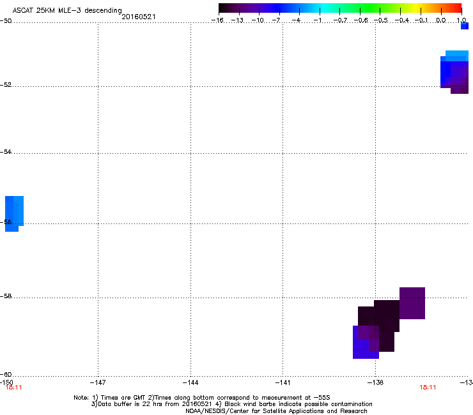Viewport: 473px width, 415px height.
Task: Click the -138 longitude axis label
Action: click(375, 382)
